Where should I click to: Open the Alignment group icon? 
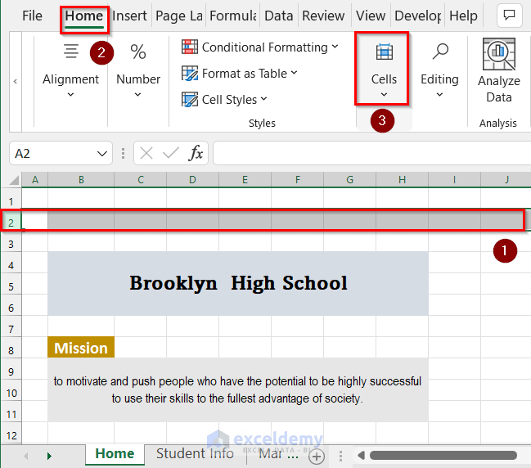(x=71, y=52)
